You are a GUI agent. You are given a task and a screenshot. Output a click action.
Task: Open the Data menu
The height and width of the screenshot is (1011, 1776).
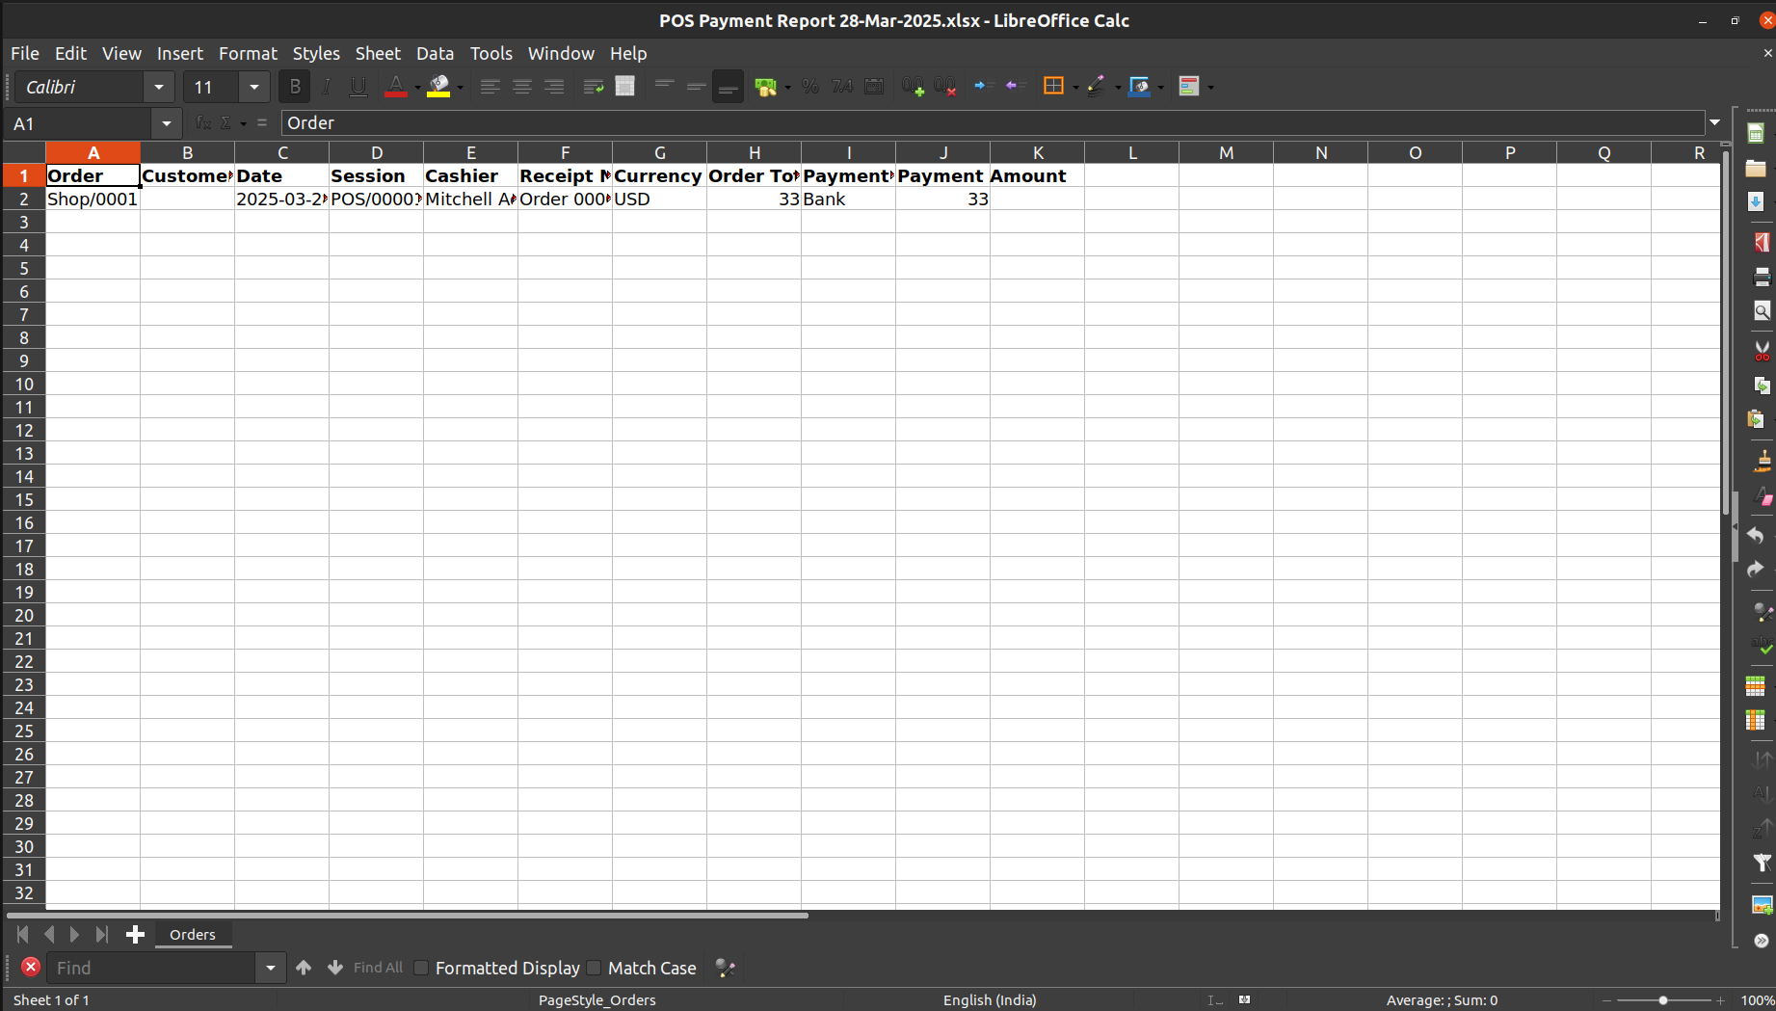(435, 53)
